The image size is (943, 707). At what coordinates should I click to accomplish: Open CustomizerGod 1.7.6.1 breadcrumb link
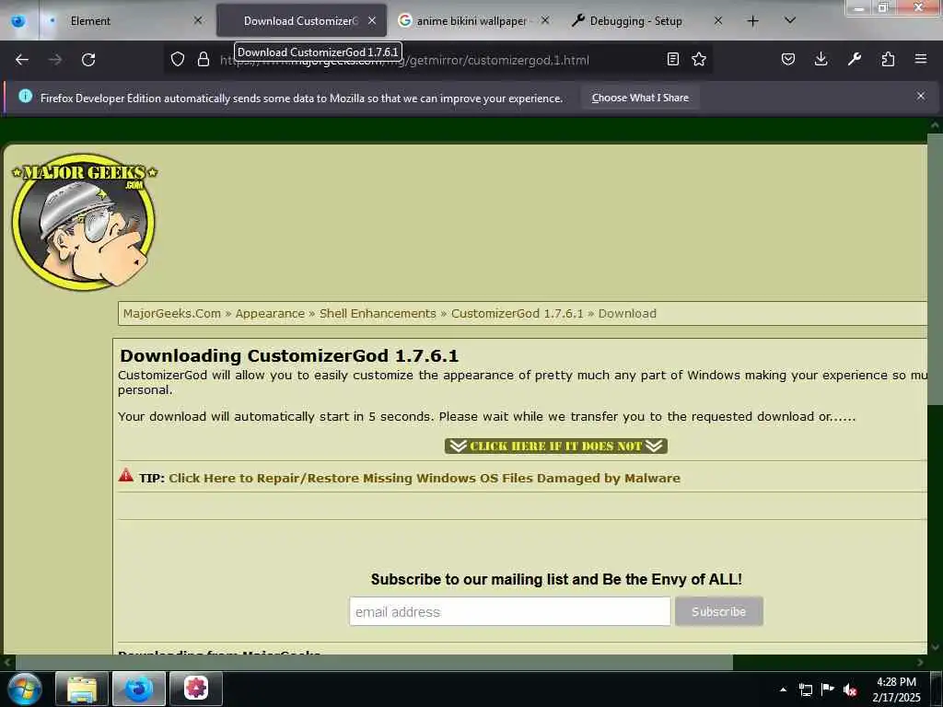(x=518, y=313)
